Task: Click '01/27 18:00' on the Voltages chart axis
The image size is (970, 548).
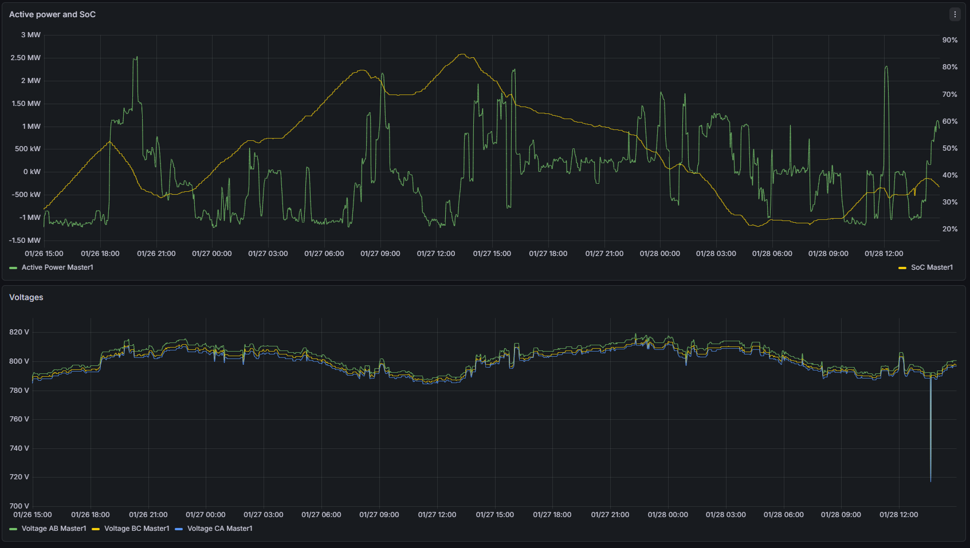Action: click(552, 515)
